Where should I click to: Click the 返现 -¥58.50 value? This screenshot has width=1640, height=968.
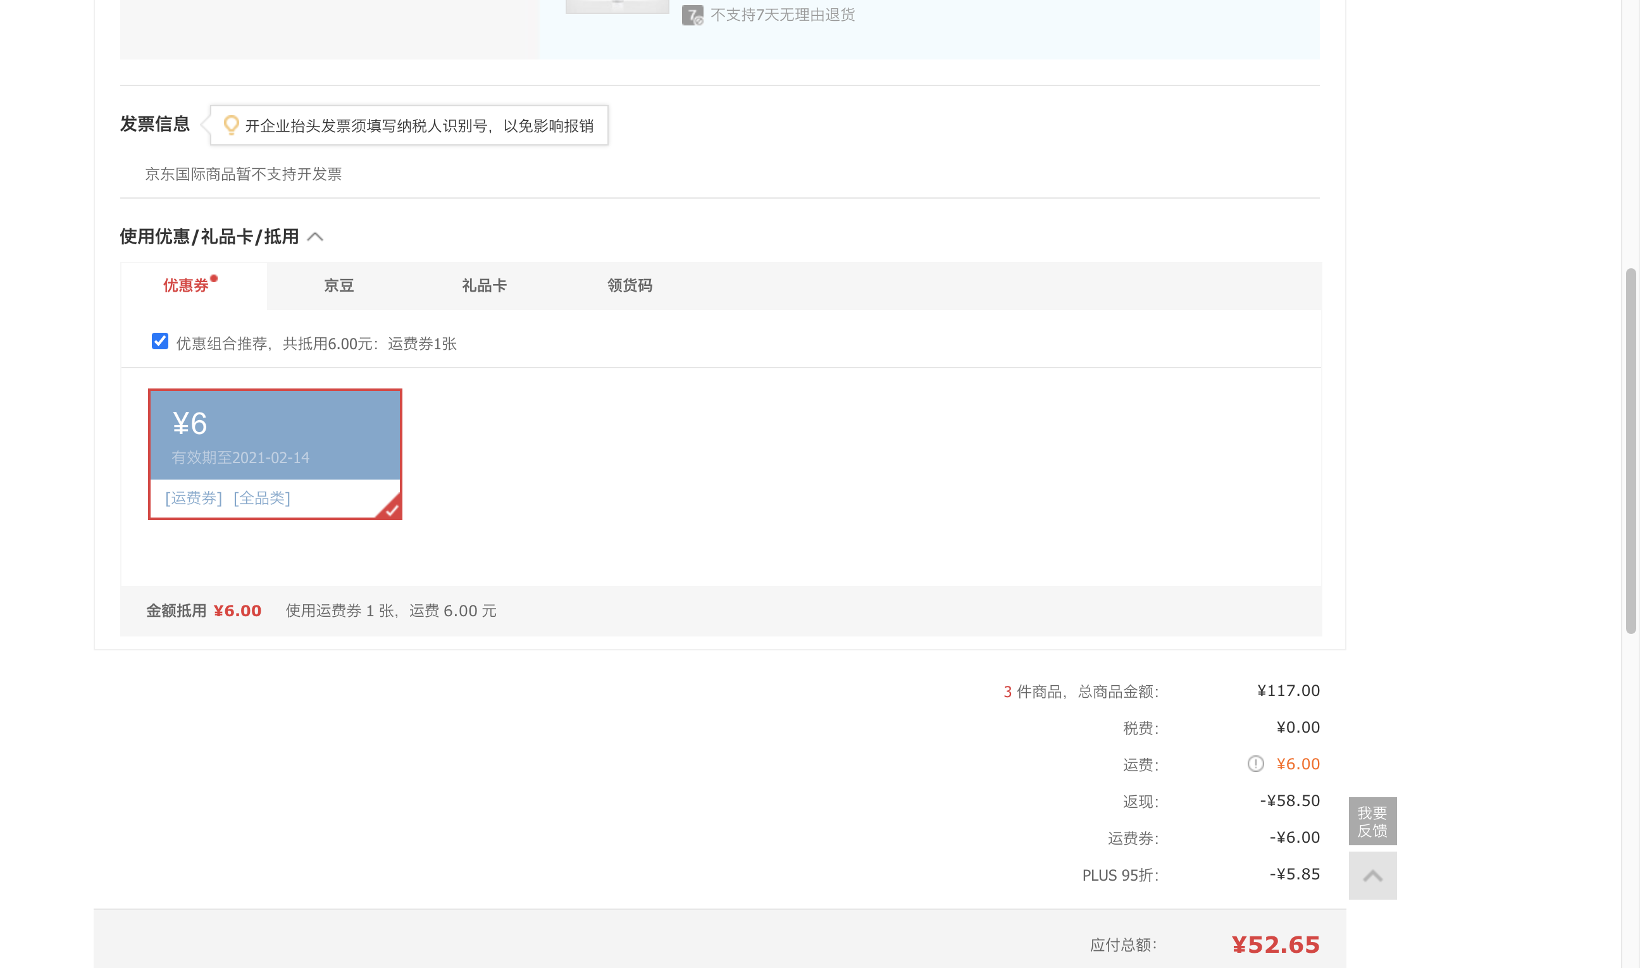[x=1289, y=801]
